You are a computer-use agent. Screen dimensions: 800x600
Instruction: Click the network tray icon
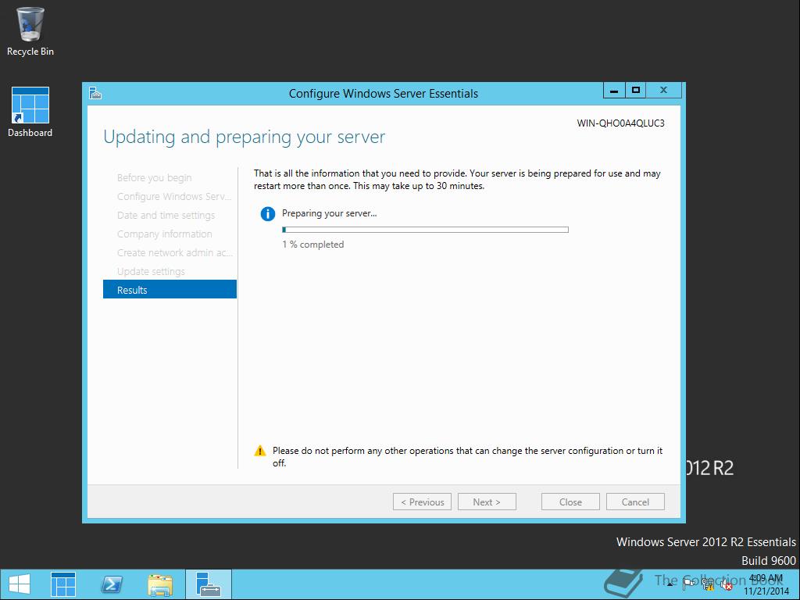(708, 584)
